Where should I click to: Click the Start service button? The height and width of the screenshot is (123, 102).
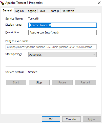[16, 82]
